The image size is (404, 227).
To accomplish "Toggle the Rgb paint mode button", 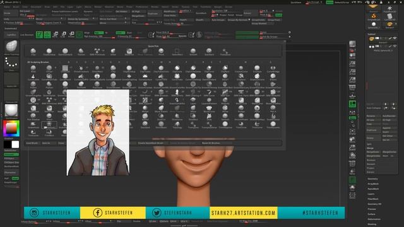I will point(98,33).
